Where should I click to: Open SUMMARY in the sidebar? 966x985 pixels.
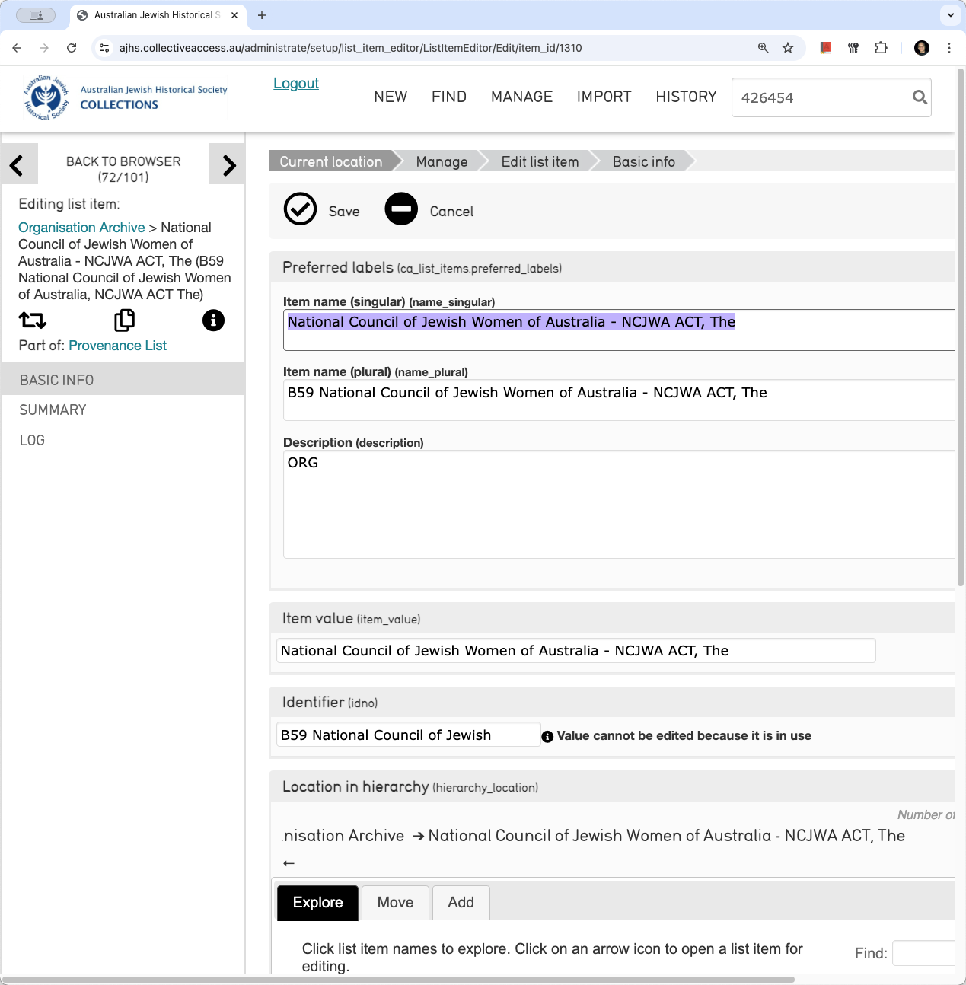coord(53,410)
